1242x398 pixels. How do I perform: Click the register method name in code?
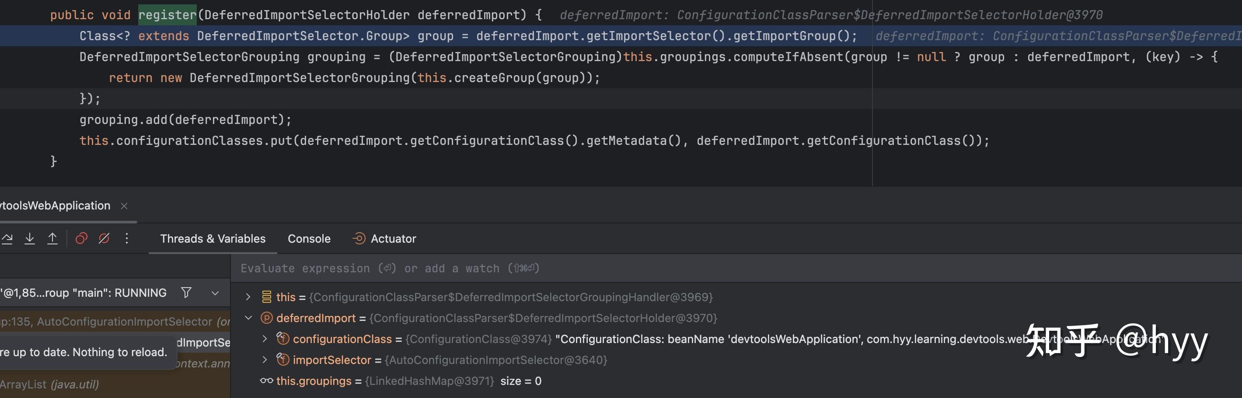(167, 15)
